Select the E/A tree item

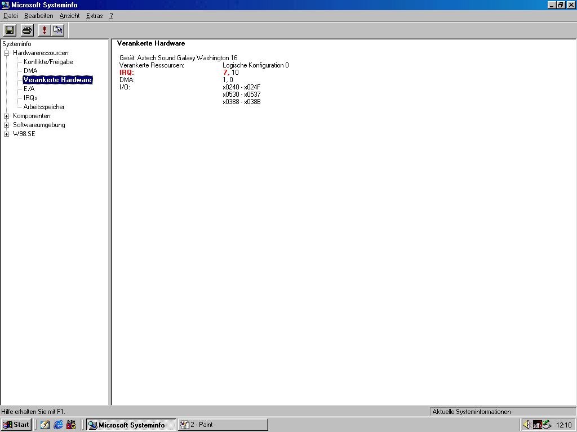click(29, 89)
